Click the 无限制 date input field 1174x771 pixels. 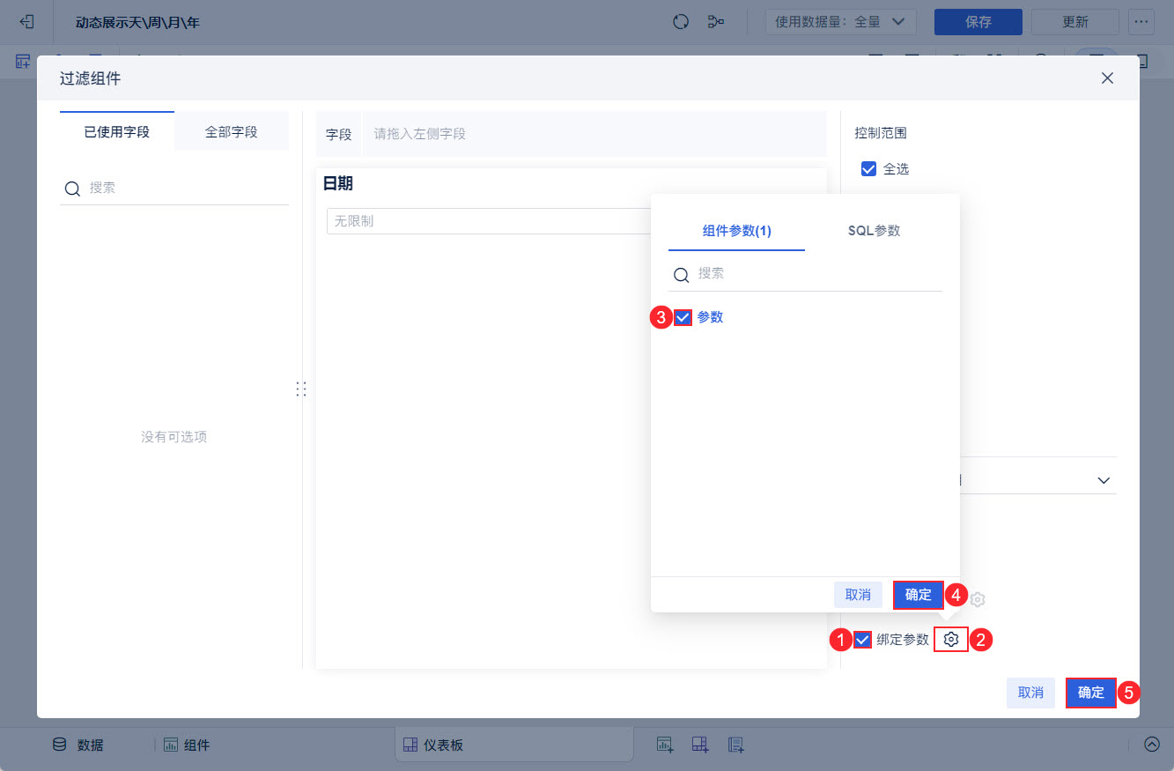(489, 221)
